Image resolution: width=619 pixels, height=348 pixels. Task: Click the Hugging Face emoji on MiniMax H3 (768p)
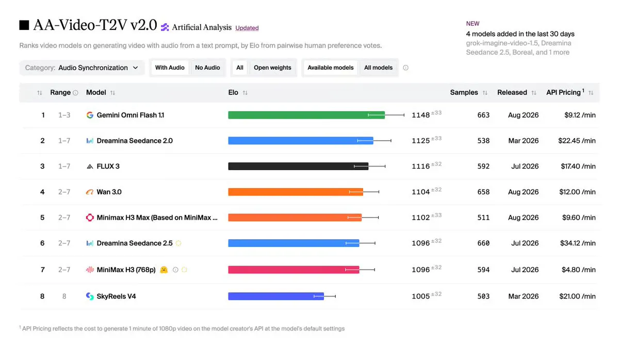point(164,270)
